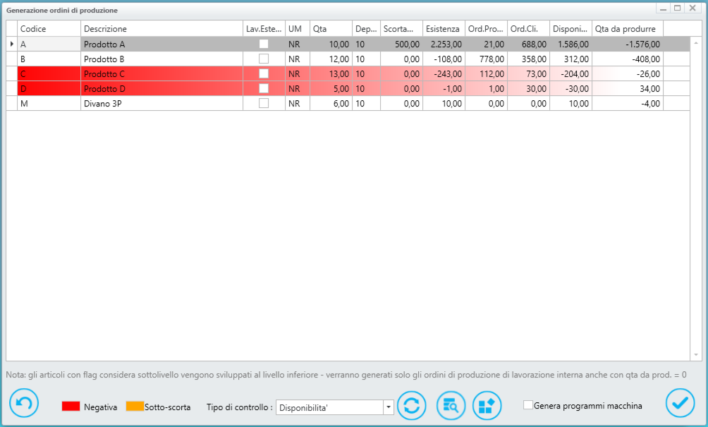Click the -243,00 Esistenza cell
The width and height of the screenshot is (708, 427).
(x=444, y=73)
